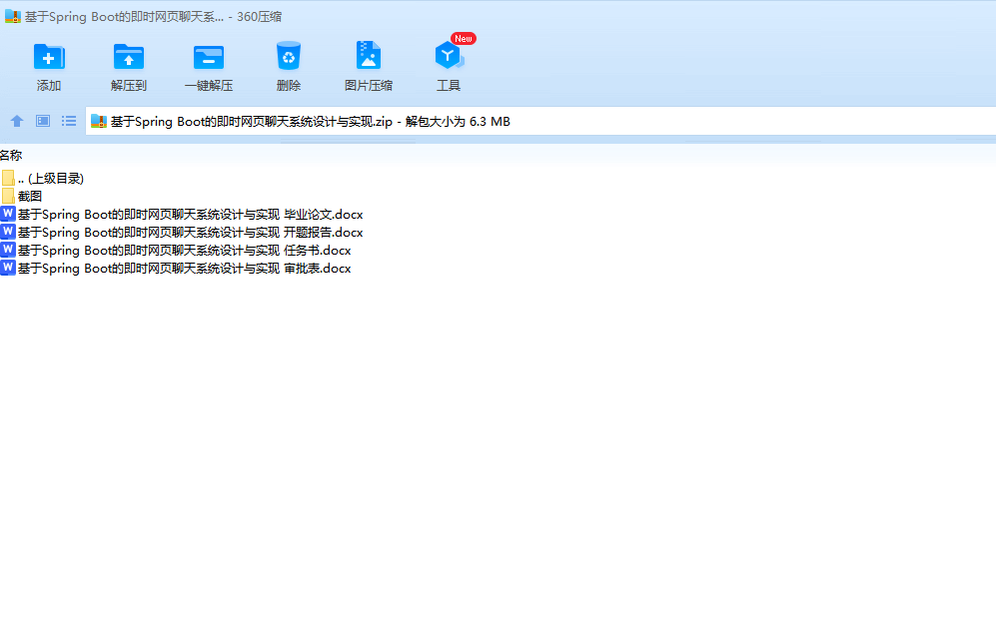The image size is (996, 644).
Task: Click the 删除 (Delete) trash icon
Action: [x=289, y=56]
